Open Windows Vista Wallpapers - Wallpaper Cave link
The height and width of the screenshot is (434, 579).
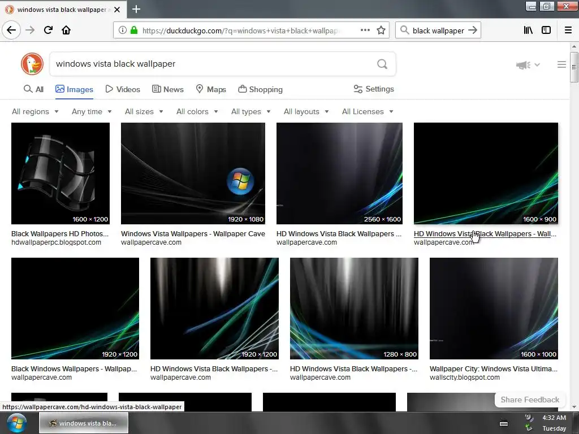coord(193,233)
